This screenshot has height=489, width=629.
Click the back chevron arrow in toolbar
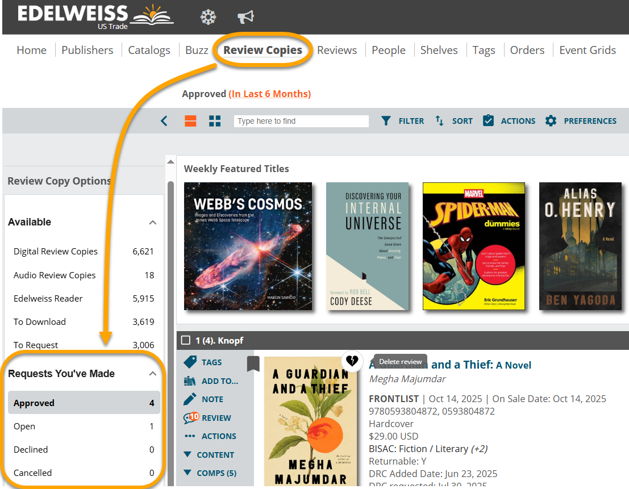coord(164,121)
